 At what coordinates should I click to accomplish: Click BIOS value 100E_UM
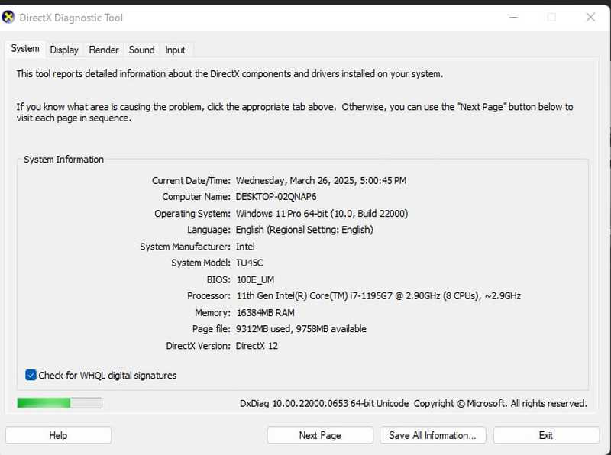(256, 279)
